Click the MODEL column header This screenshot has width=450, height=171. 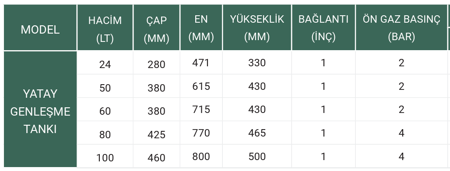click(40, 28)
